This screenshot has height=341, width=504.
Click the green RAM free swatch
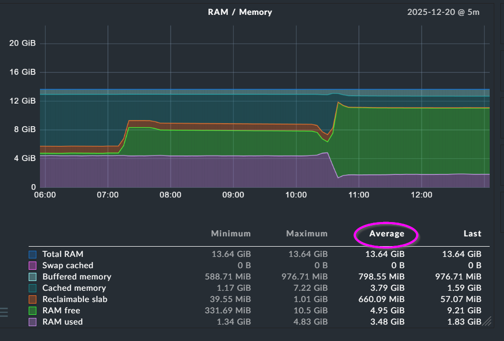[33, 311]
